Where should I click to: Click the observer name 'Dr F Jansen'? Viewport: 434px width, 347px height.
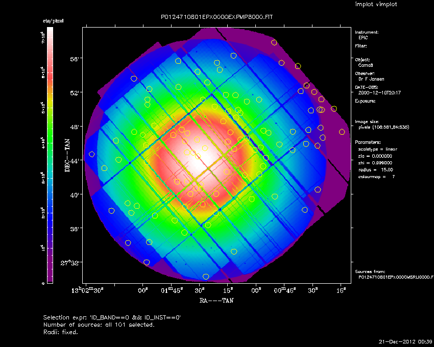click(x=371, y=79)
